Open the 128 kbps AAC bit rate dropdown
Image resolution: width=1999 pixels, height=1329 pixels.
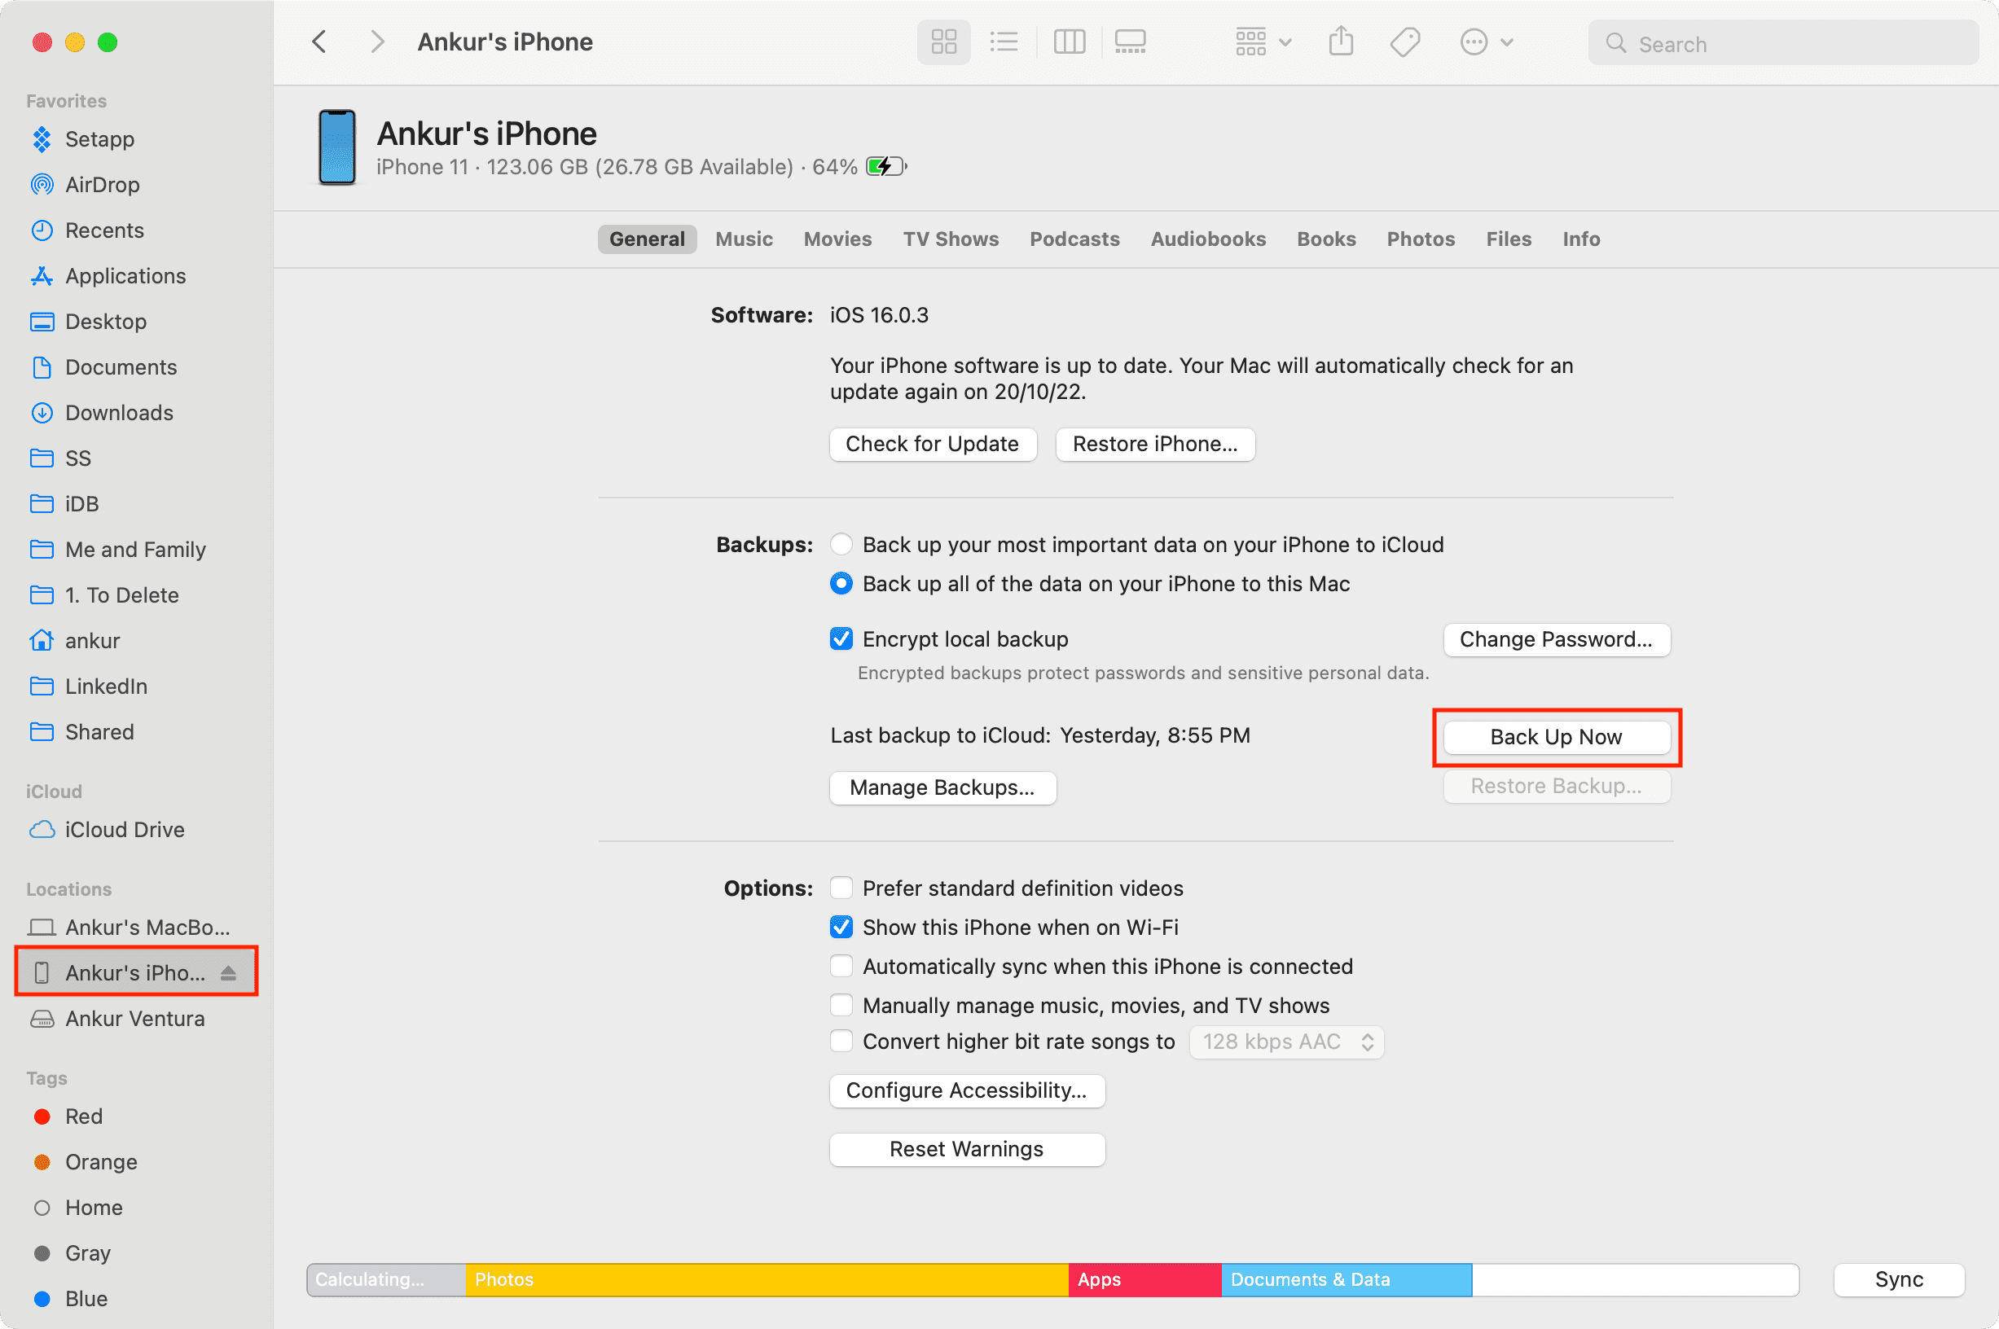[x=1286, y=1042]
